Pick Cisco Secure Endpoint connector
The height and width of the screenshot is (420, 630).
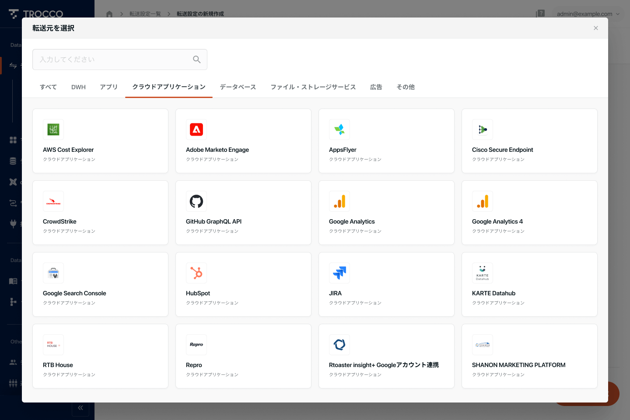pos(529,141)
